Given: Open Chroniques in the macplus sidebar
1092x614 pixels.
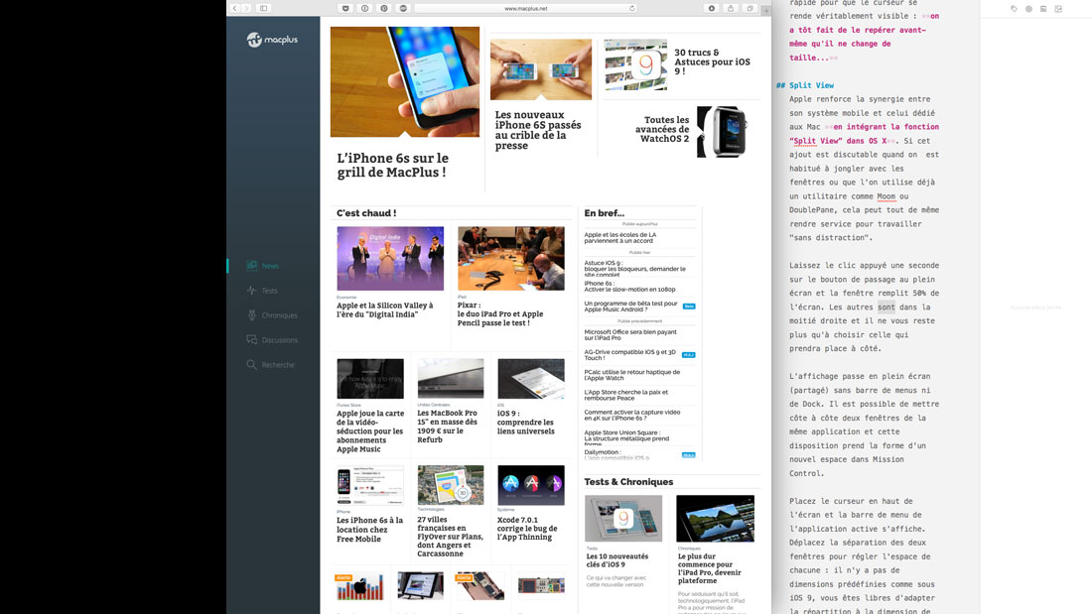Looking at the screenshot, I should 272,315.
